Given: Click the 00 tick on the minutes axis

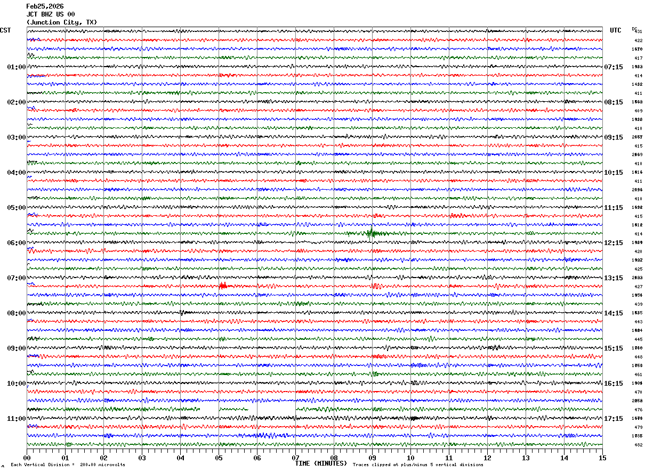Looking at the screenshot, I should pyautogui.click(x=27, y=458).
